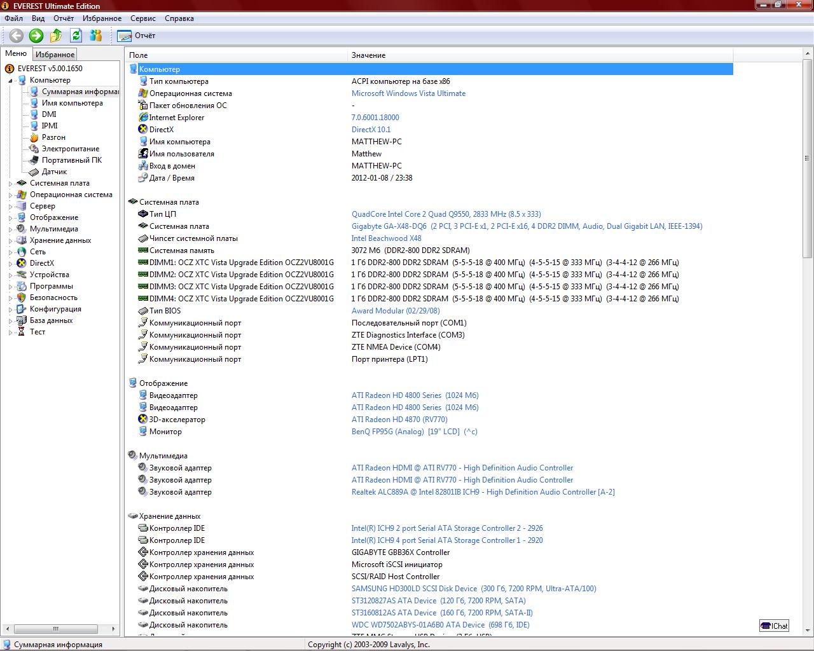
Task: Click the Up level toolbar icon
Action: click(x=56, y=36)
